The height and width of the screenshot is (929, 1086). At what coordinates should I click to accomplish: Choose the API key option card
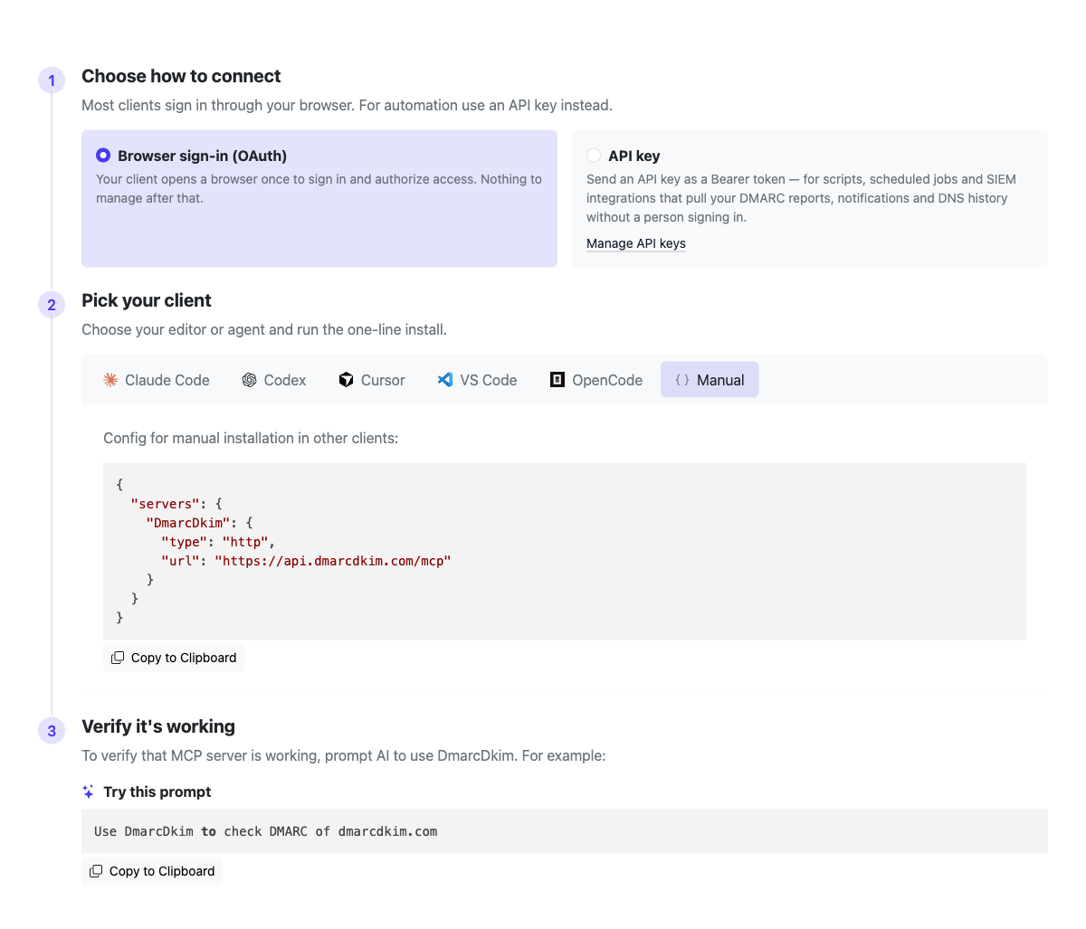click(x=810, y=199)
